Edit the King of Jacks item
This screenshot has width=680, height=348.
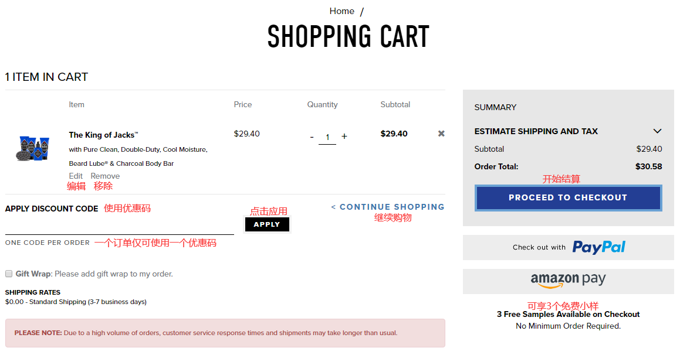click(x=76, y=176)
